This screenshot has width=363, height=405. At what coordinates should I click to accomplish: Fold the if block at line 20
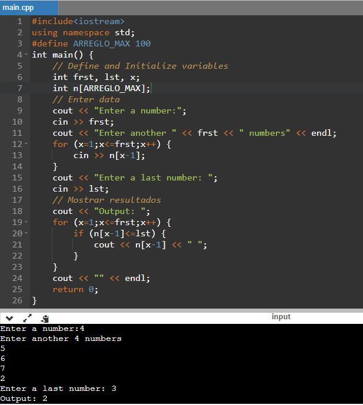26,233
